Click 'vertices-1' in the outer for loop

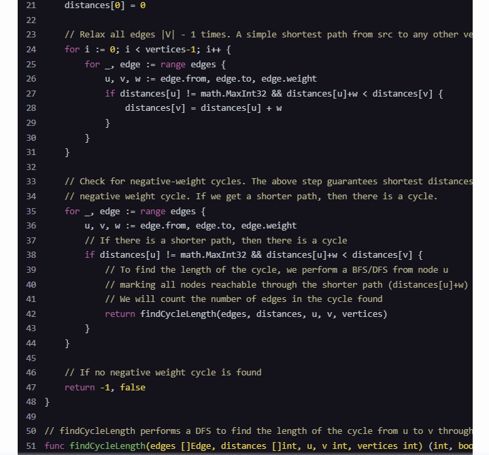pyautogui.click(x=171, y=49)
